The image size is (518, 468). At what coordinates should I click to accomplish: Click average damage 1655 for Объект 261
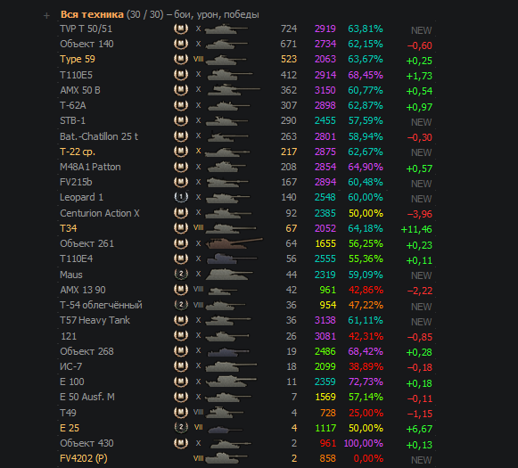(x=325, y=243)
